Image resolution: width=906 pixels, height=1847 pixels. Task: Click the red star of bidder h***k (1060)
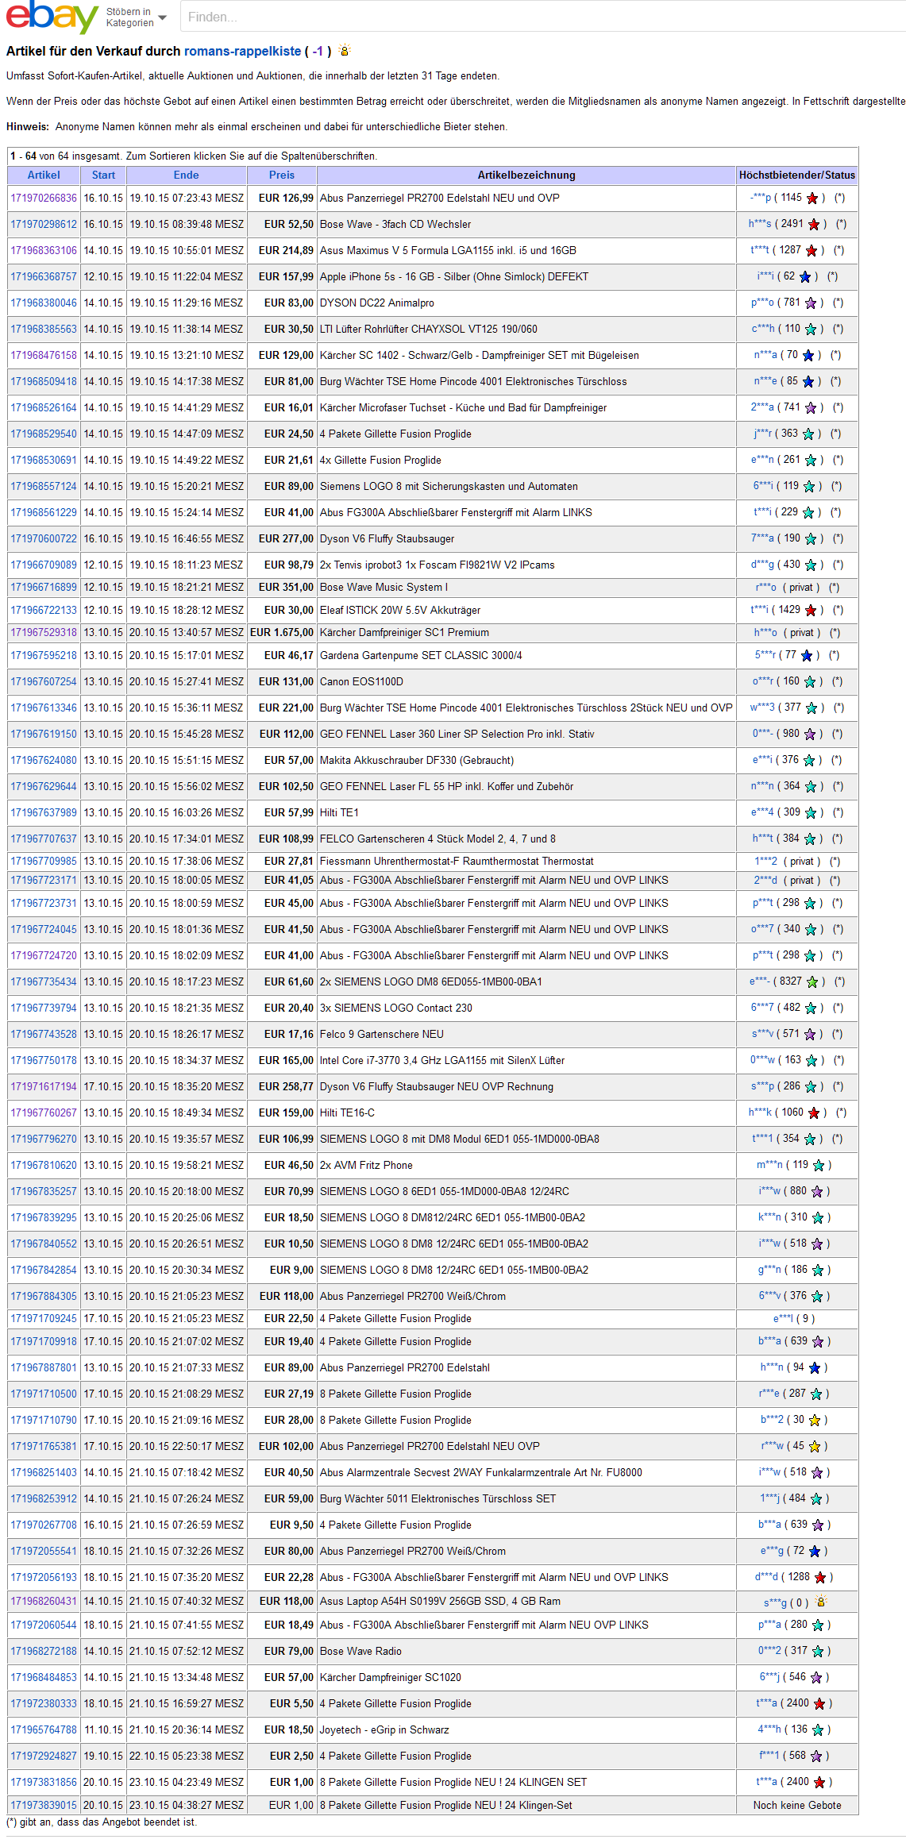click(x=814, y=1113)
